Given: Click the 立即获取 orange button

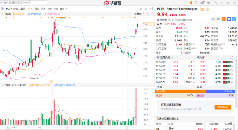Looking at the screenshot, I should (223, 107).
